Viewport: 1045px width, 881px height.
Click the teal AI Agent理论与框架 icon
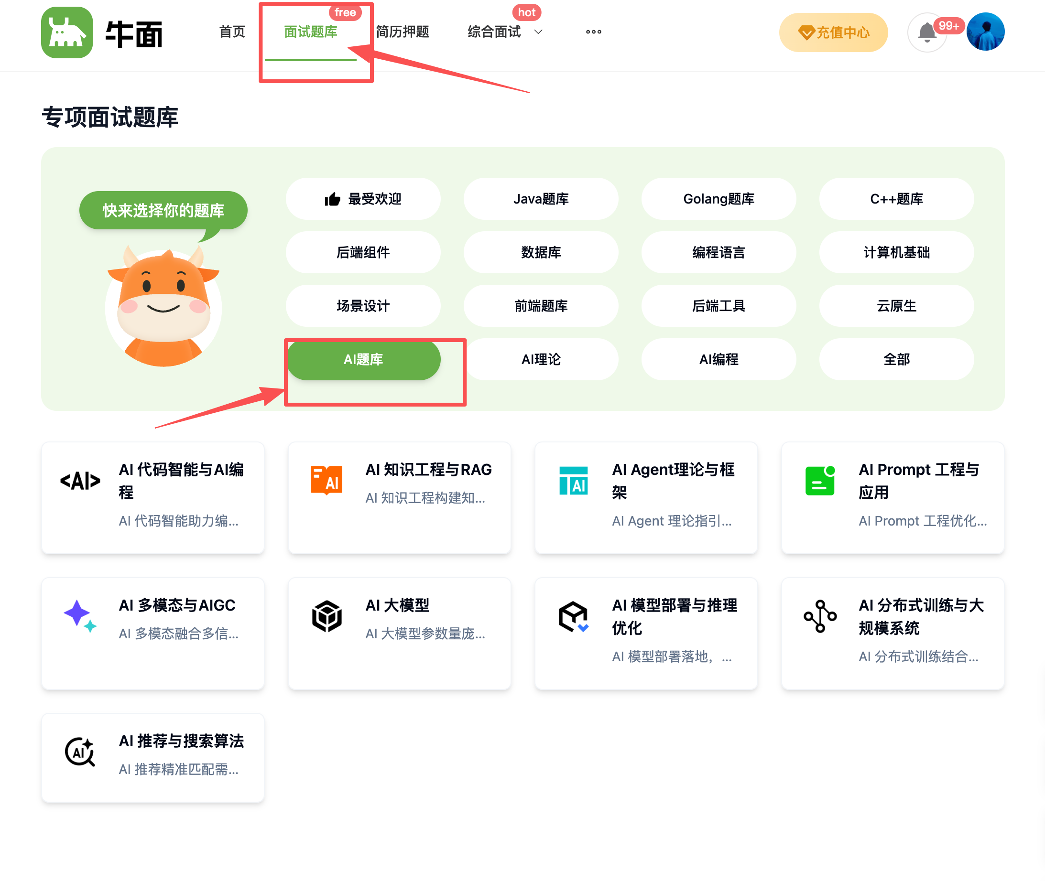coord(573,481)
